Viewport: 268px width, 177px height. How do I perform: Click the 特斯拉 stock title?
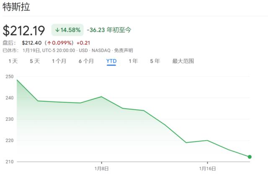pyautogui.click(x=17, y=8)
